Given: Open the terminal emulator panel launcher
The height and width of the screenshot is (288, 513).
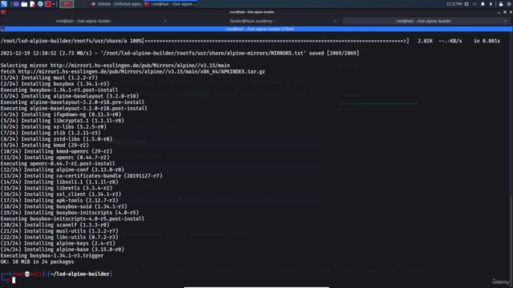Looking at the screenshot, I should click(48, 4).
